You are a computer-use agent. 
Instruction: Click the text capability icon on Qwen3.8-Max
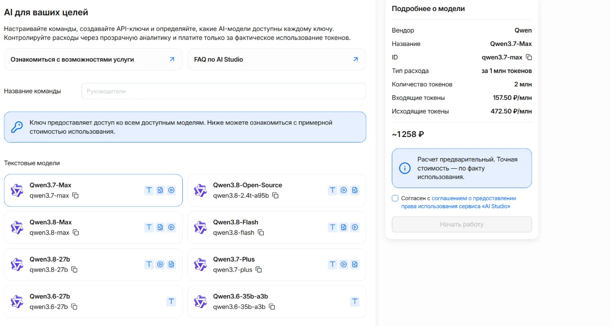tap(149, 227)
